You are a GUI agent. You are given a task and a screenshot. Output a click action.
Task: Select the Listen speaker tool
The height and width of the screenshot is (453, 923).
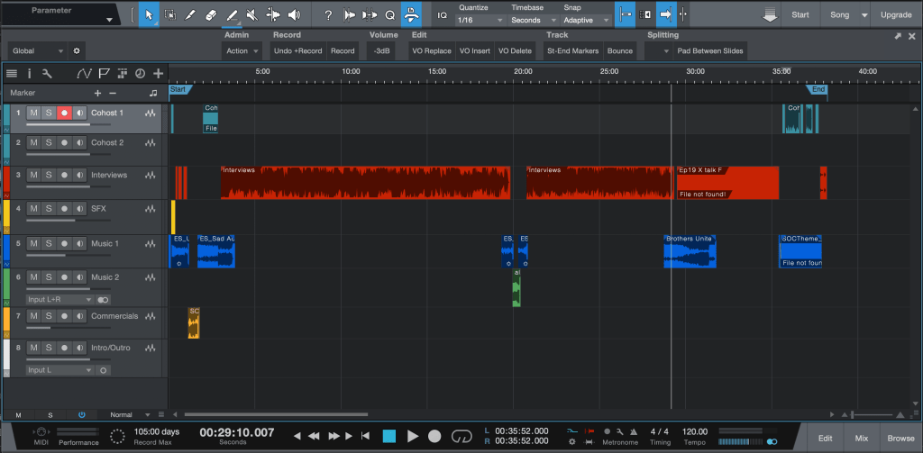point(294,15)
